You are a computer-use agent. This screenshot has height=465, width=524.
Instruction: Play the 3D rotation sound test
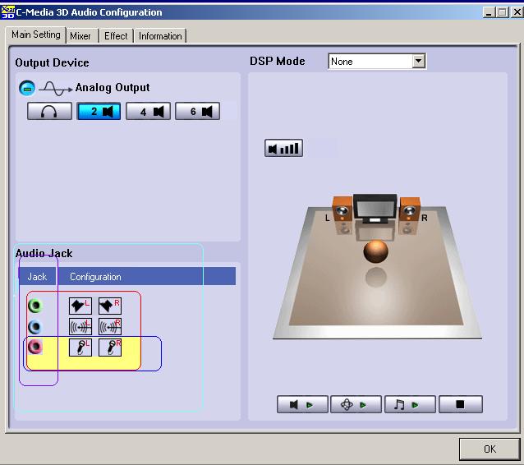click(356, 404)
